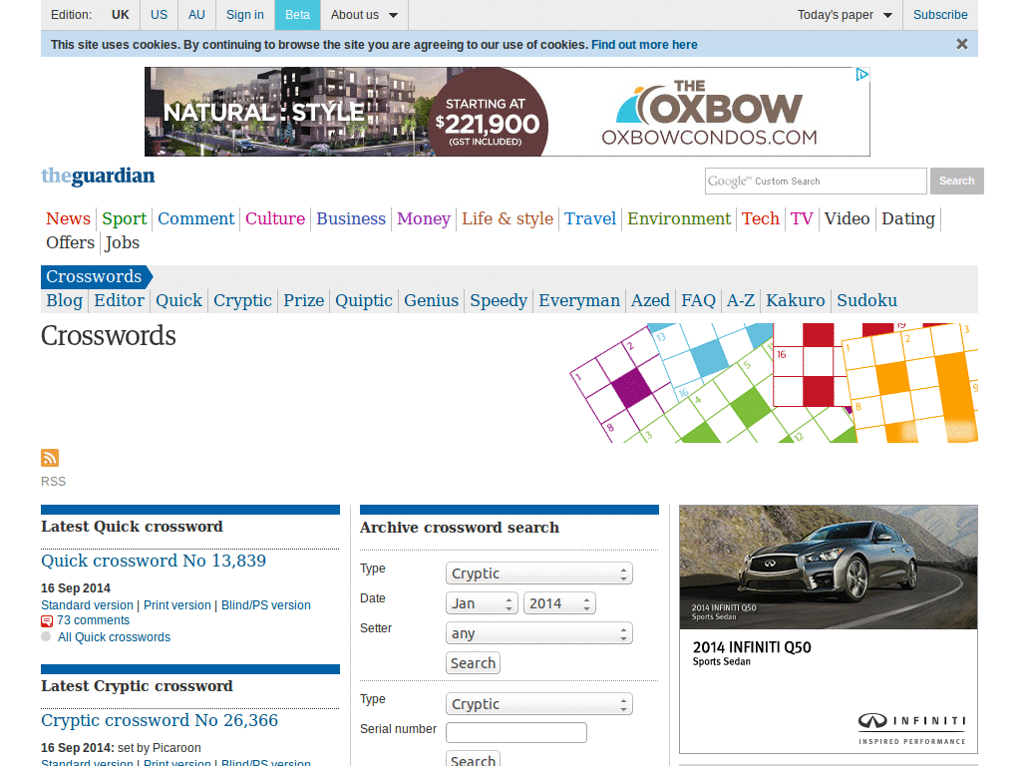Open the Jobs section
This screenshot has width=1021, height=766.
coord(123,243)
